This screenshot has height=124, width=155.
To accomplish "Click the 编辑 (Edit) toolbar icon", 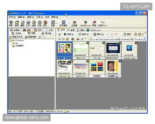I will pyautogui.click(x=22, y=24).
